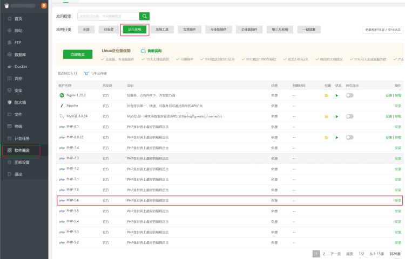Click the orange notification badge showing 0
This screenshot has width=405, height=259.
[44, 6]
